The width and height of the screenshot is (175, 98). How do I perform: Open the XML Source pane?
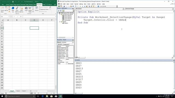[37, 9]
